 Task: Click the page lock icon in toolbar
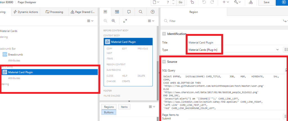point(192,2)
